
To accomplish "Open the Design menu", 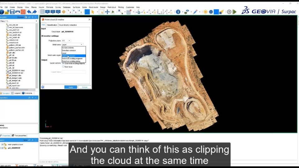I will [102, 7].
